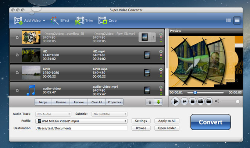The width and height of the screenshot is (250, 148).
Task: Click the Convert button
Action: [x=210, y=122]
